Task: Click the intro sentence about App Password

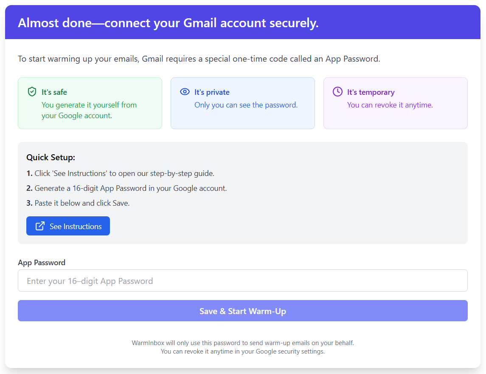Action: (x=199, y=59)
